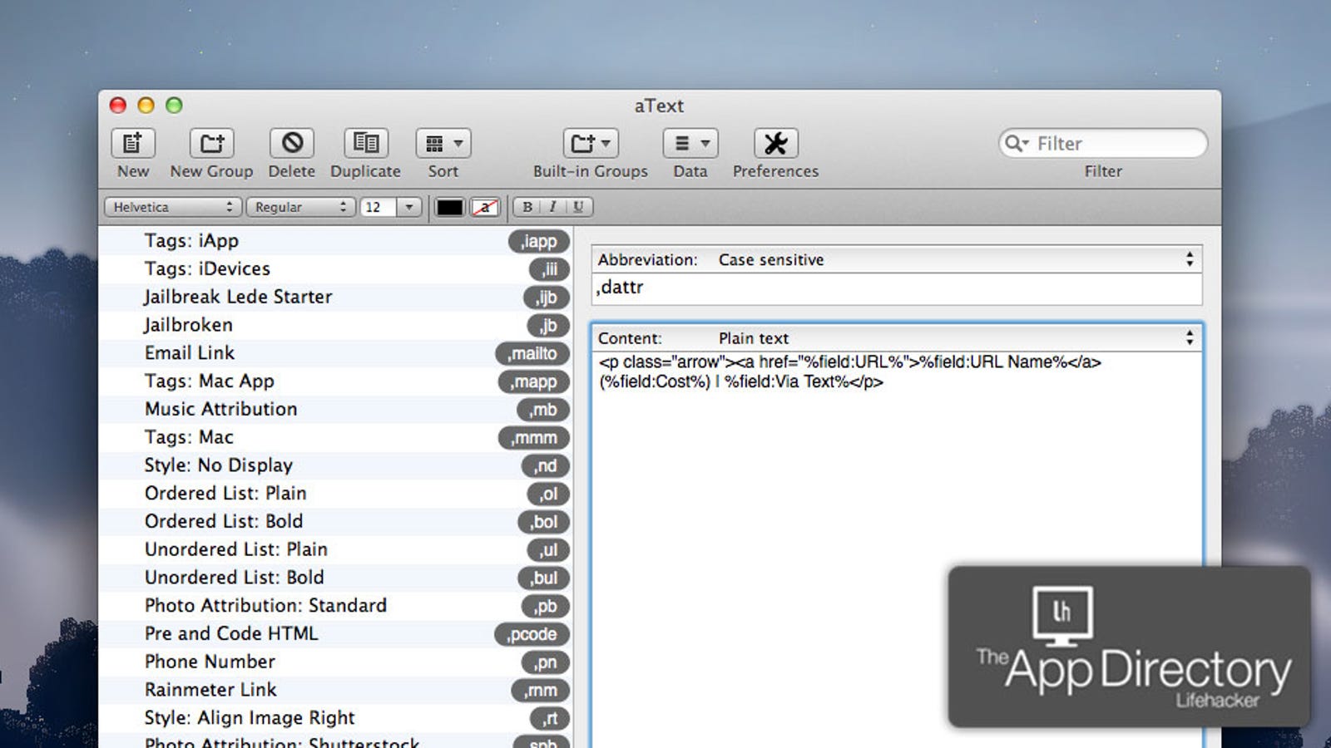The height and width of the screenshot is (748, 1331).
Task: Select the Phone Number snippet
Action: 335,662
